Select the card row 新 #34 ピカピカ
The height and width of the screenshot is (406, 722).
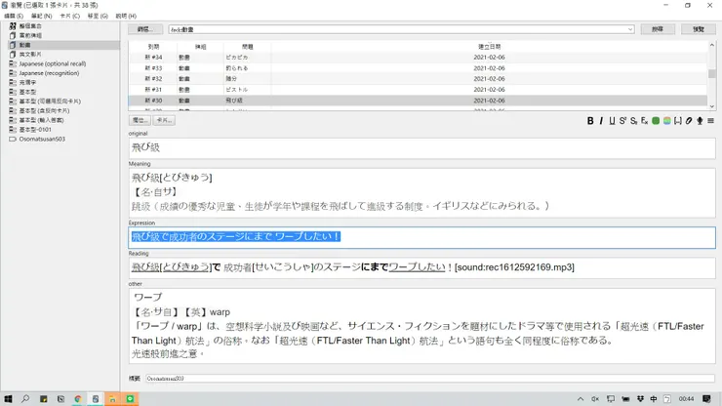(419, 58)
